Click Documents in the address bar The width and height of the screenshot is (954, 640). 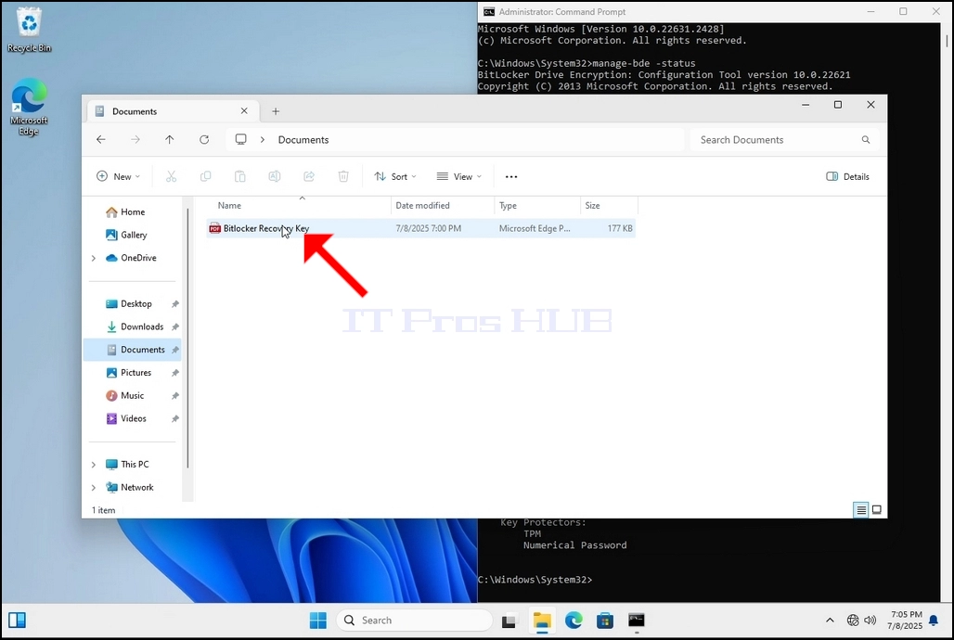click(x=303, y=139)
